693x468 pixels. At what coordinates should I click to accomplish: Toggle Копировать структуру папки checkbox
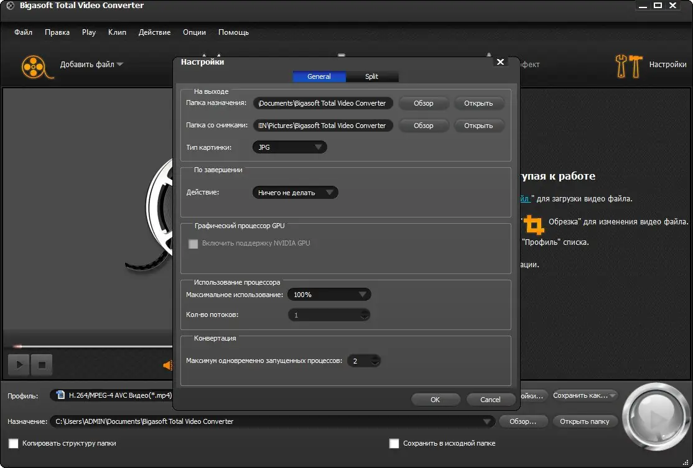14,443
